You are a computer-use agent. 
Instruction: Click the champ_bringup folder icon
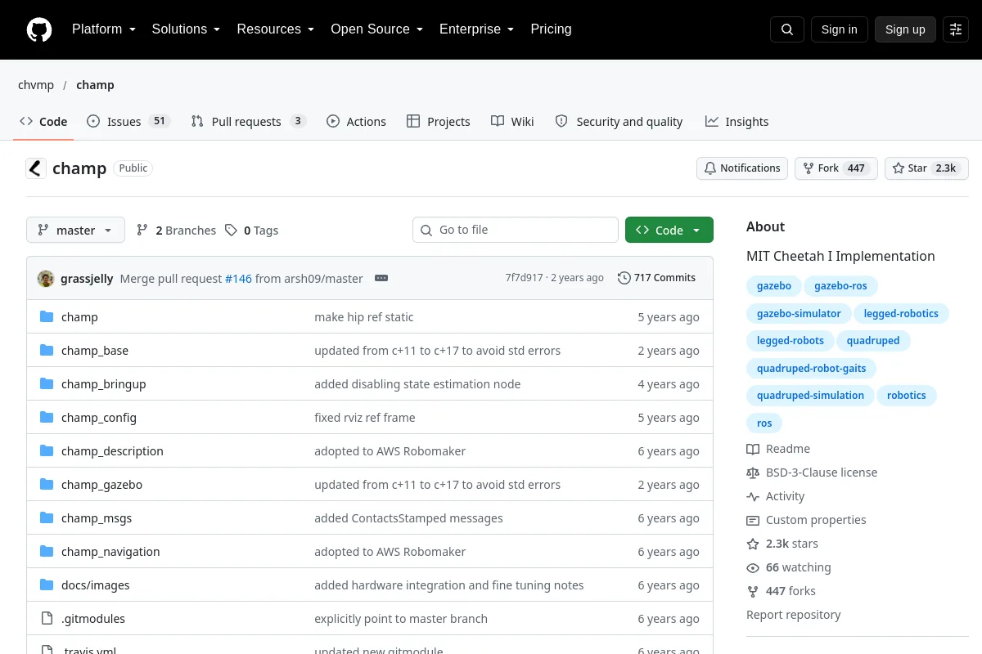coord(47,383)
